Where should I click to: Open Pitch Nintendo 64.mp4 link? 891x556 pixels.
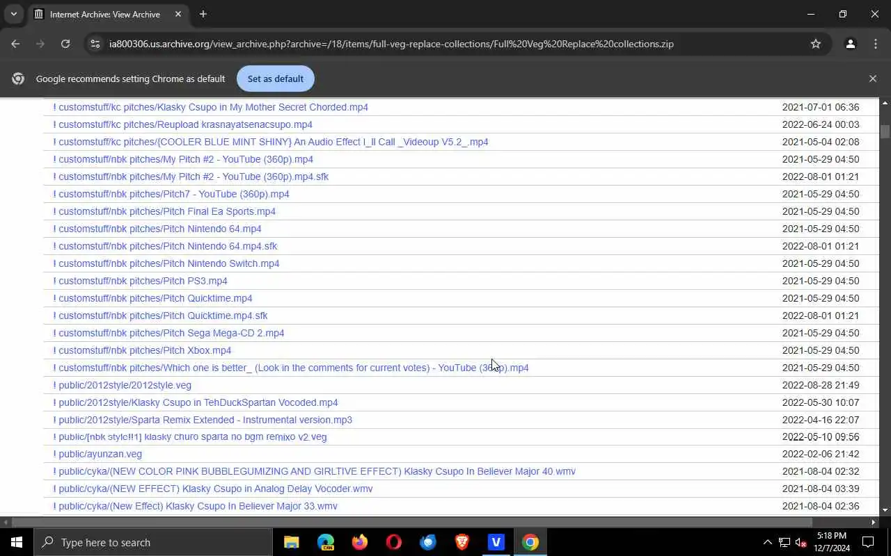[x=157, y=229]
